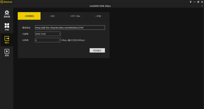204x109 pixels.
Task: Click the DetuLive logo icon
Action: pyautogui.click(x=2, y=2)
